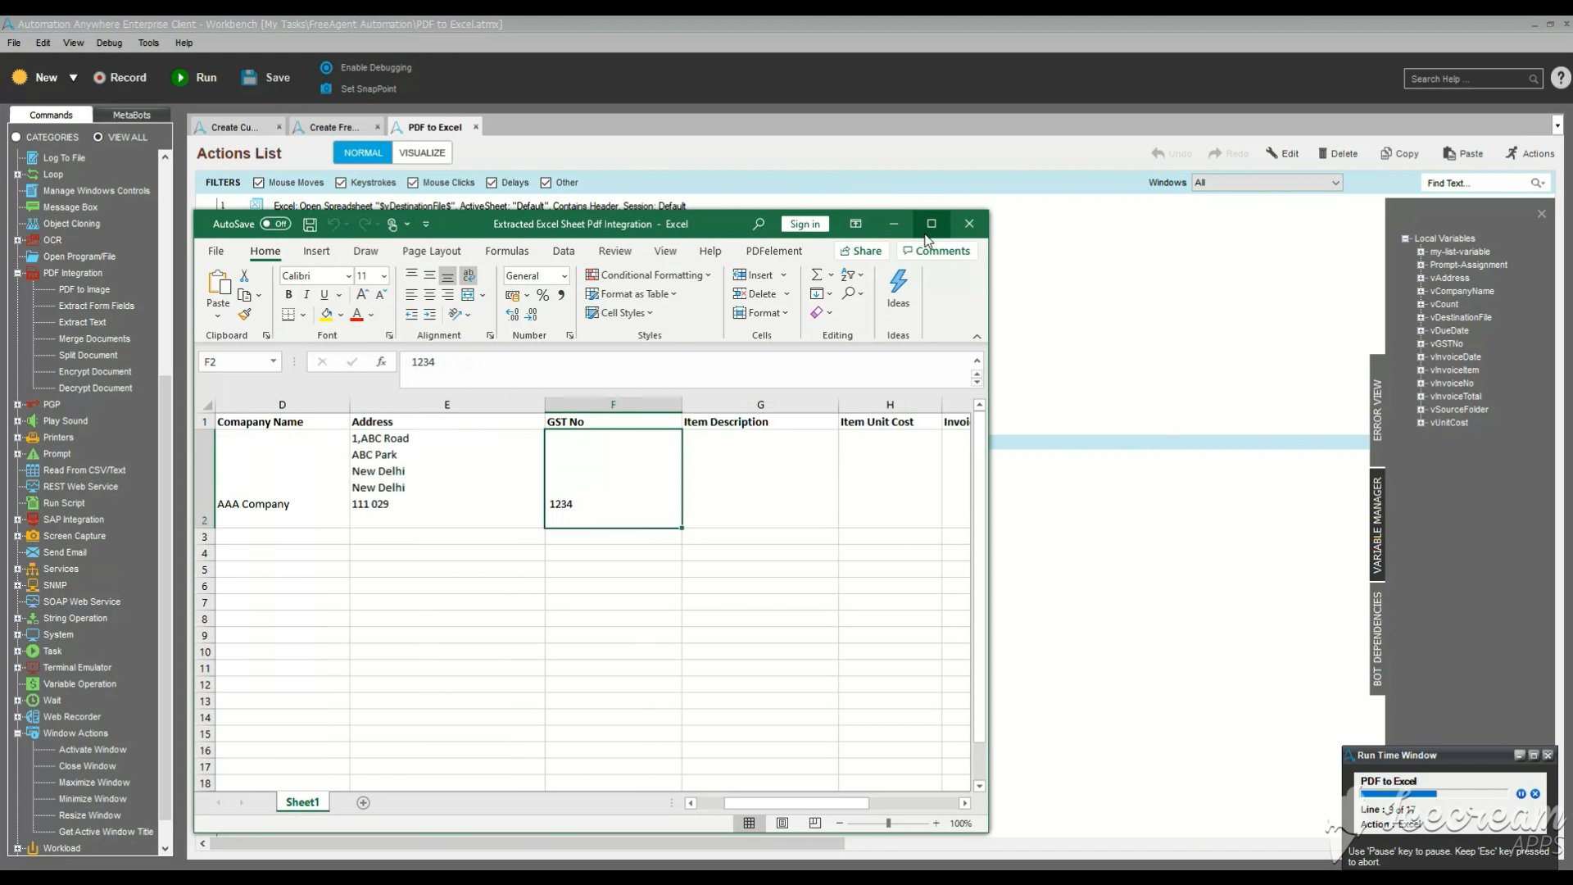Click the Format Painter brush icon
The image size is (1573, 885).
(x=244, y=315)
